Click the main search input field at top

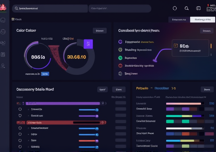coord(50,8)
